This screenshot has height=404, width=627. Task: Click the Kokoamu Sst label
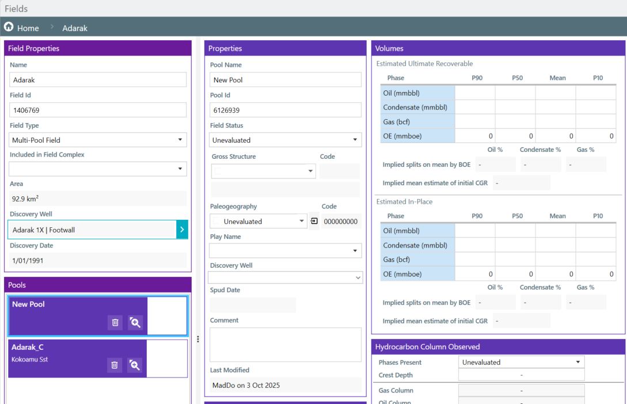29,359
